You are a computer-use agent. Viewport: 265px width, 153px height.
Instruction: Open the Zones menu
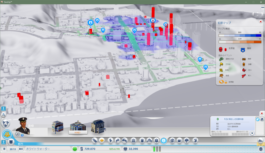tap(102, 140)
